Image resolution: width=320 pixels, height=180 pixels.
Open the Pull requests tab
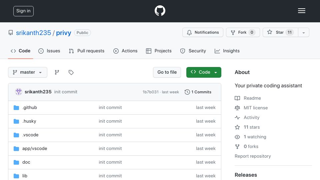(87, 51)
